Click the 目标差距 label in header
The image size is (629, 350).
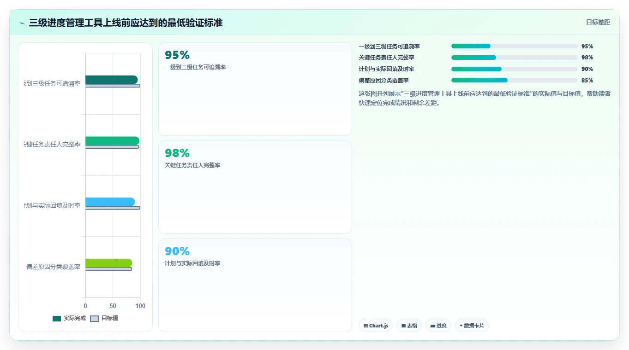coord(598,22)
